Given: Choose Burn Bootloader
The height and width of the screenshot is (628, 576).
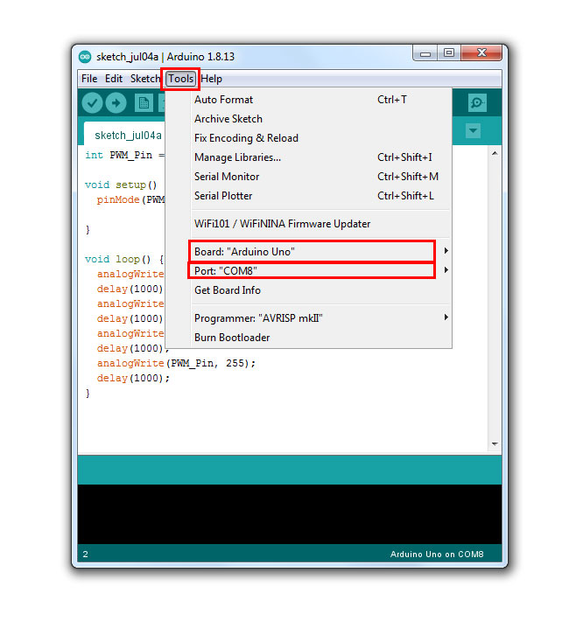Looking at the screenshot, I should pyautogui.click(x=309, y=338).
